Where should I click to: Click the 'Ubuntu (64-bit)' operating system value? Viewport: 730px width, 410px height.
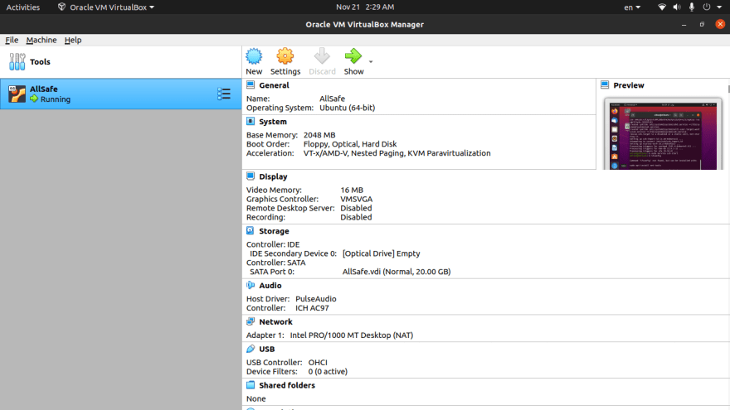tap(347, 108)
